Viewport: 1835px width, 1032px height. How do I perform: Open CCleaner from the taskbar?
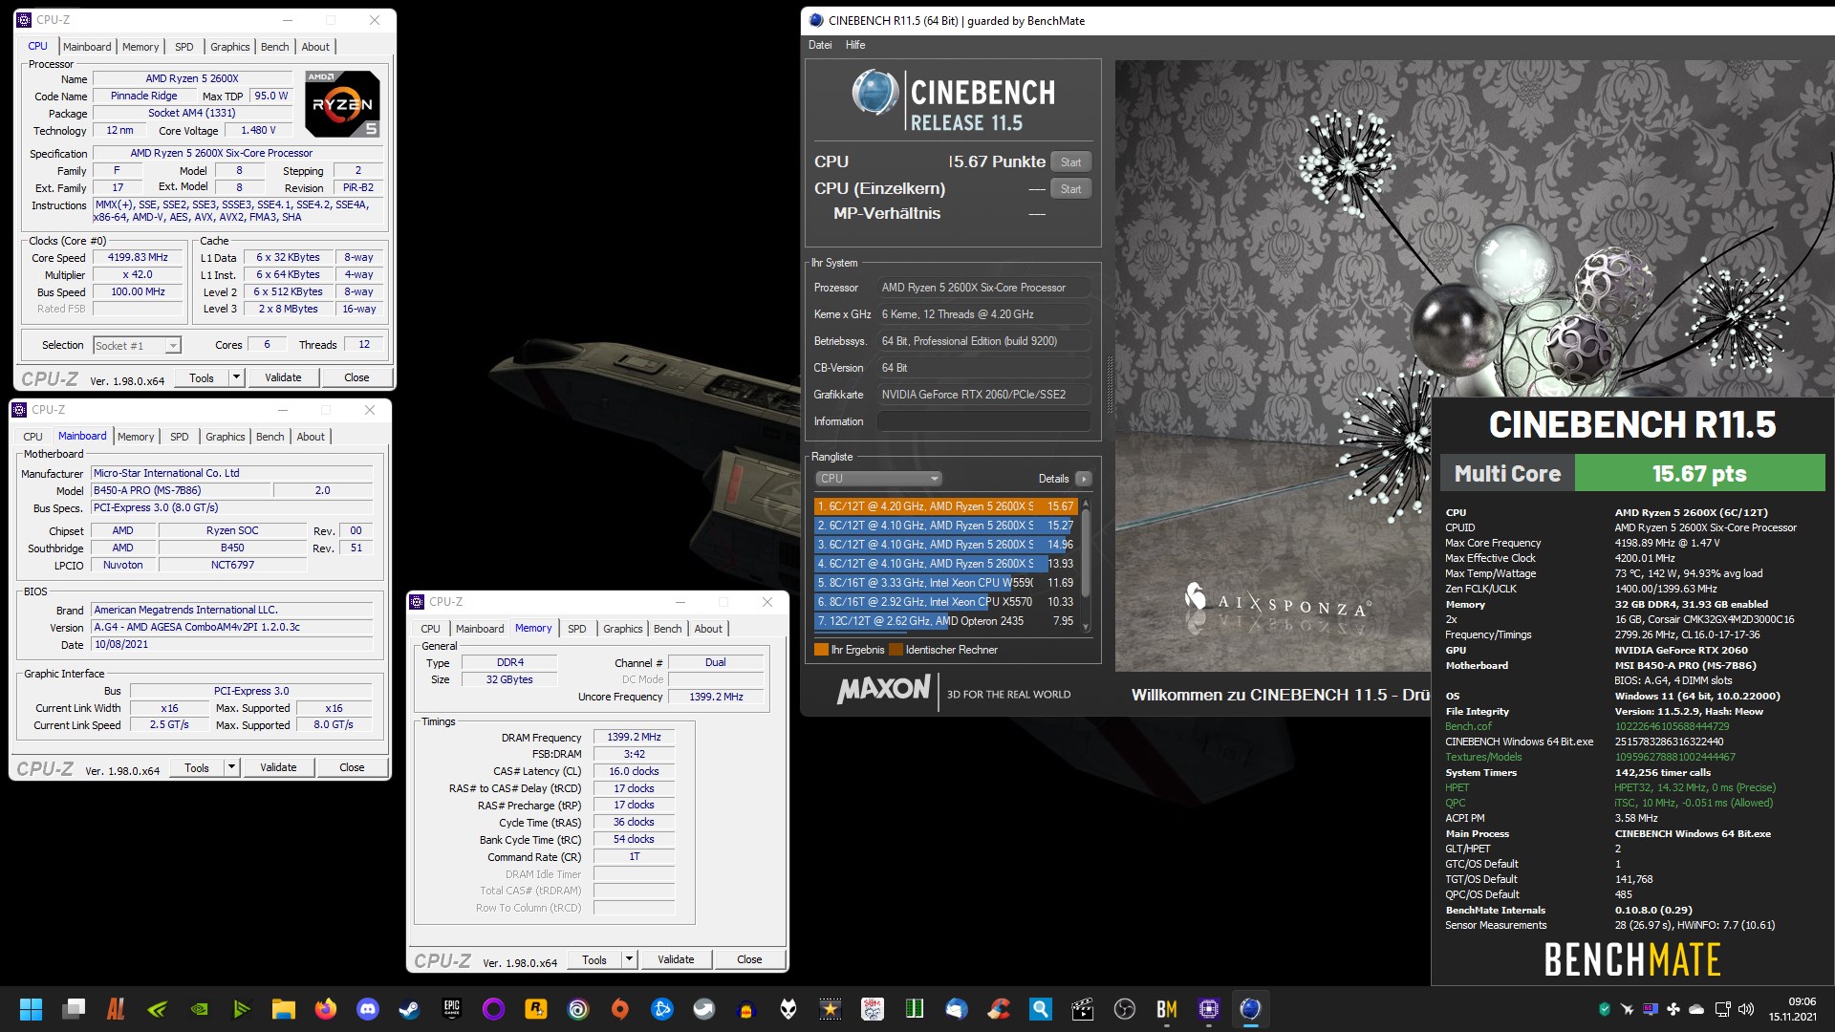pos(999,1009)
